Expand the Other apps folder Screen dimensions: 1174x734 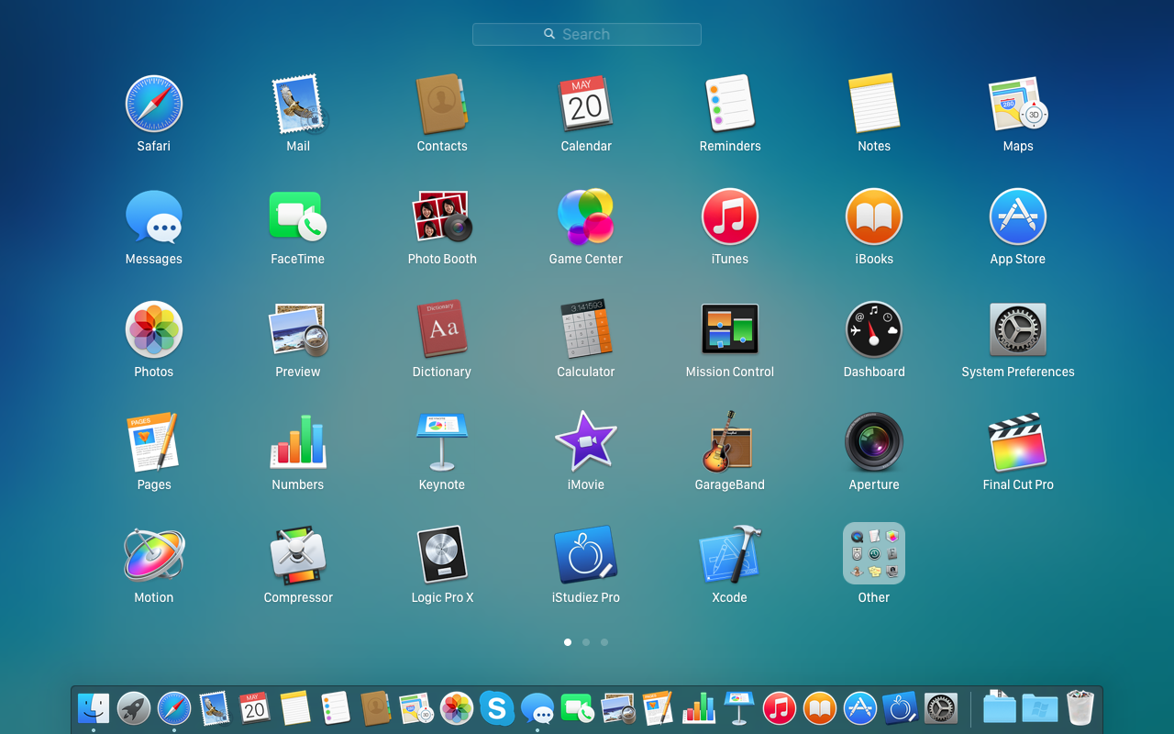click(x=874, y=553)
